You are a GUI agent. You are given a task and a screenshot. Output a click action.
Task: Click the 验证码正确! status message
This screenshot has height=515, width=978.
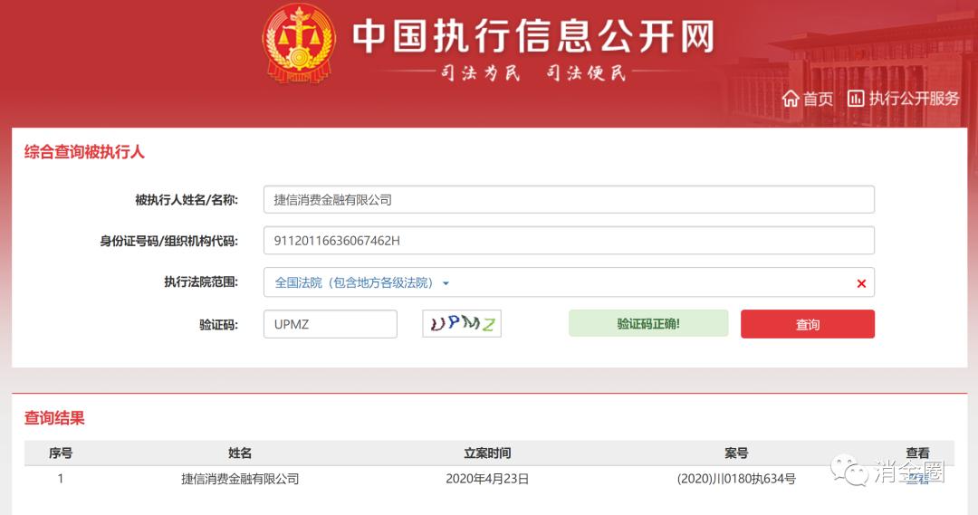tap(648, 324)
